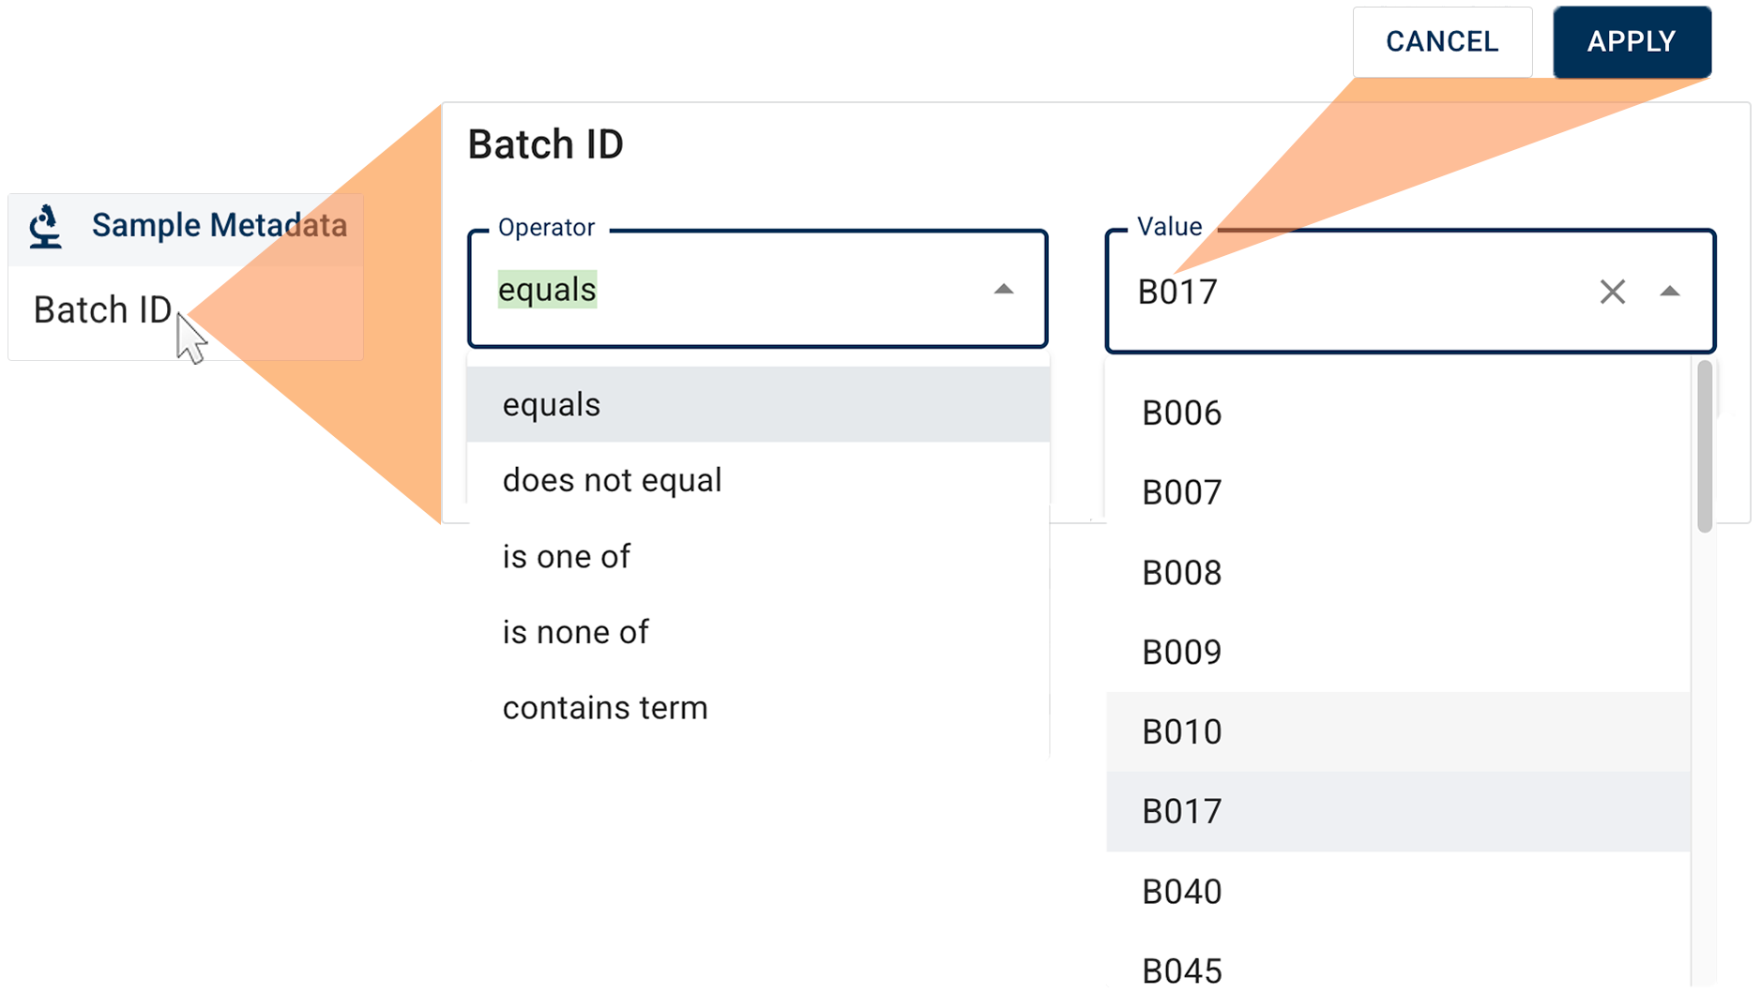Viewport: 1761px width, 993px height.
Task: Pick batch value B010
Action: [x=1181, y=732]
